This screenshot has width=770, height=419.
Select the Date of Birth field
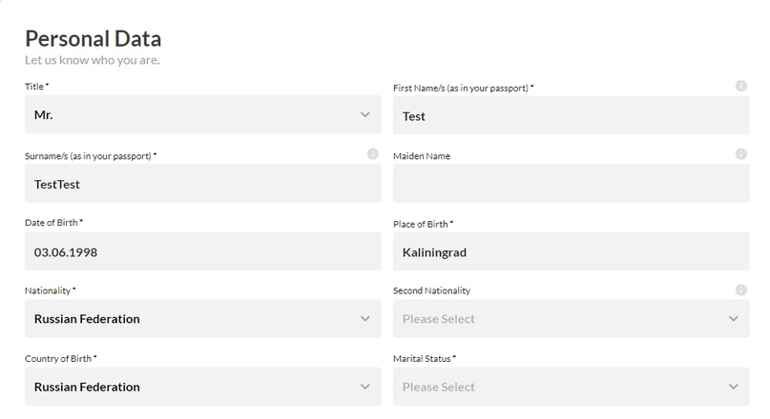pyautogui.click(x=203, y=251)
